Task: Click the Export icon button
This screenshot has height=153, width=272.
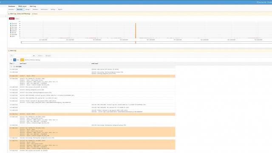Action: coord(48,56)
